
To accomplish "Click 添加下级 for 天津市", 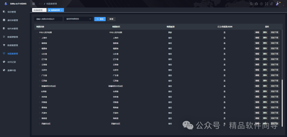I will click(x=275, y=113).
